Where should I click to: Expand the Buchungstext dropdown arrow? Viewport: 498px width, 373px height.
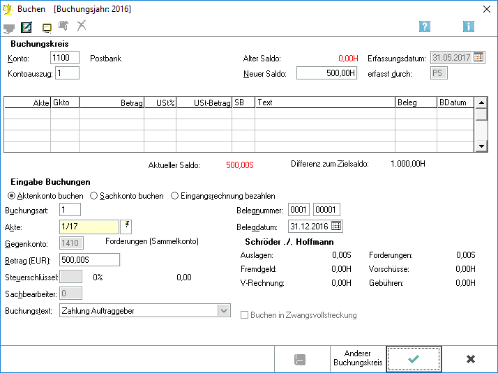pyautogui.click(x=224, y=310)
